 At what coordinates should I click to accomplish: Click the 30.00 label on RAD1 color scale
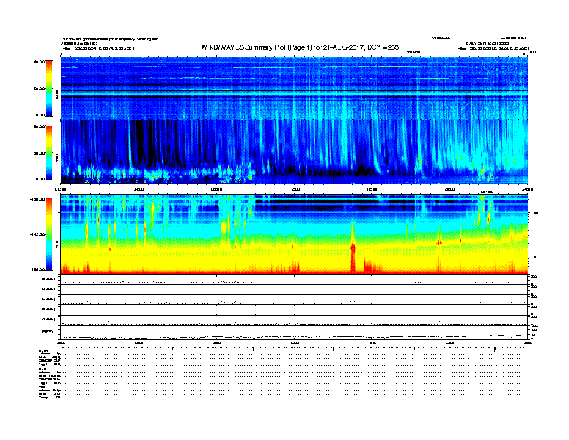39,153
